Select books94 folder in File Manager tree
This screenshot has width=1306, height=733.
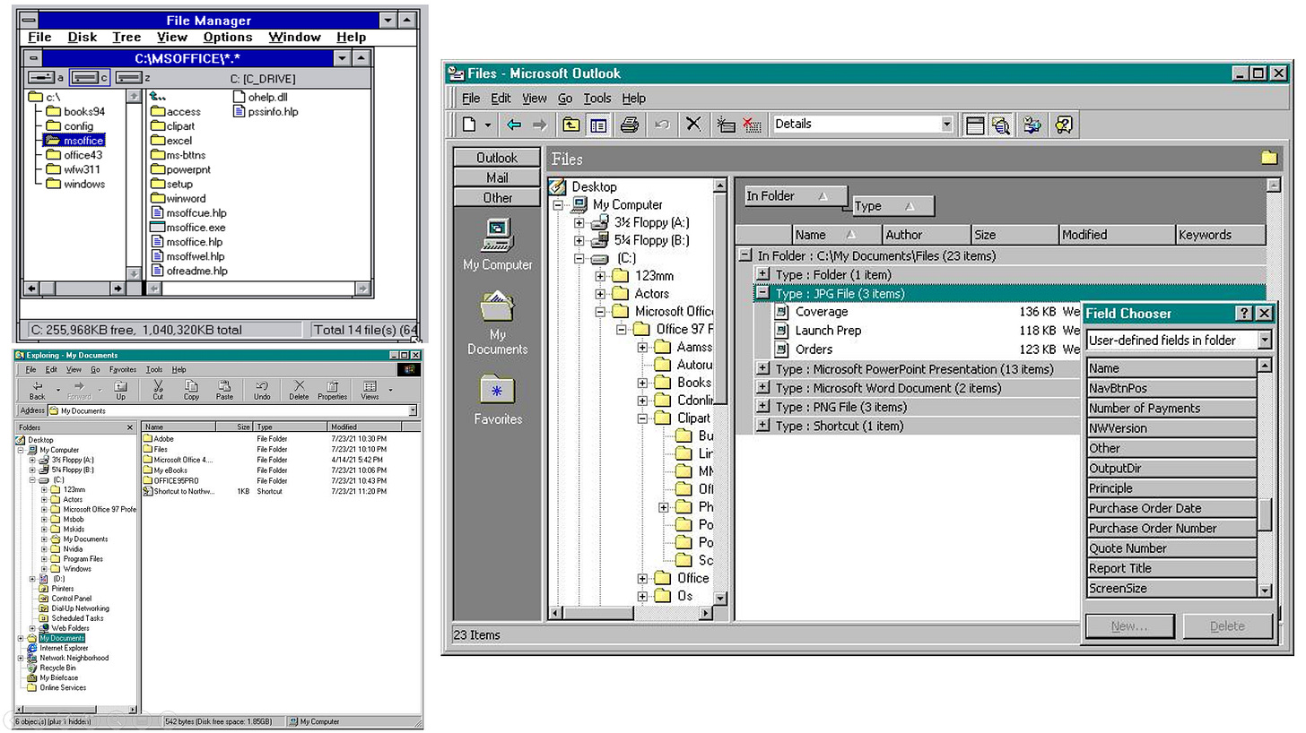pyautogui.click(x=74, y=111)
